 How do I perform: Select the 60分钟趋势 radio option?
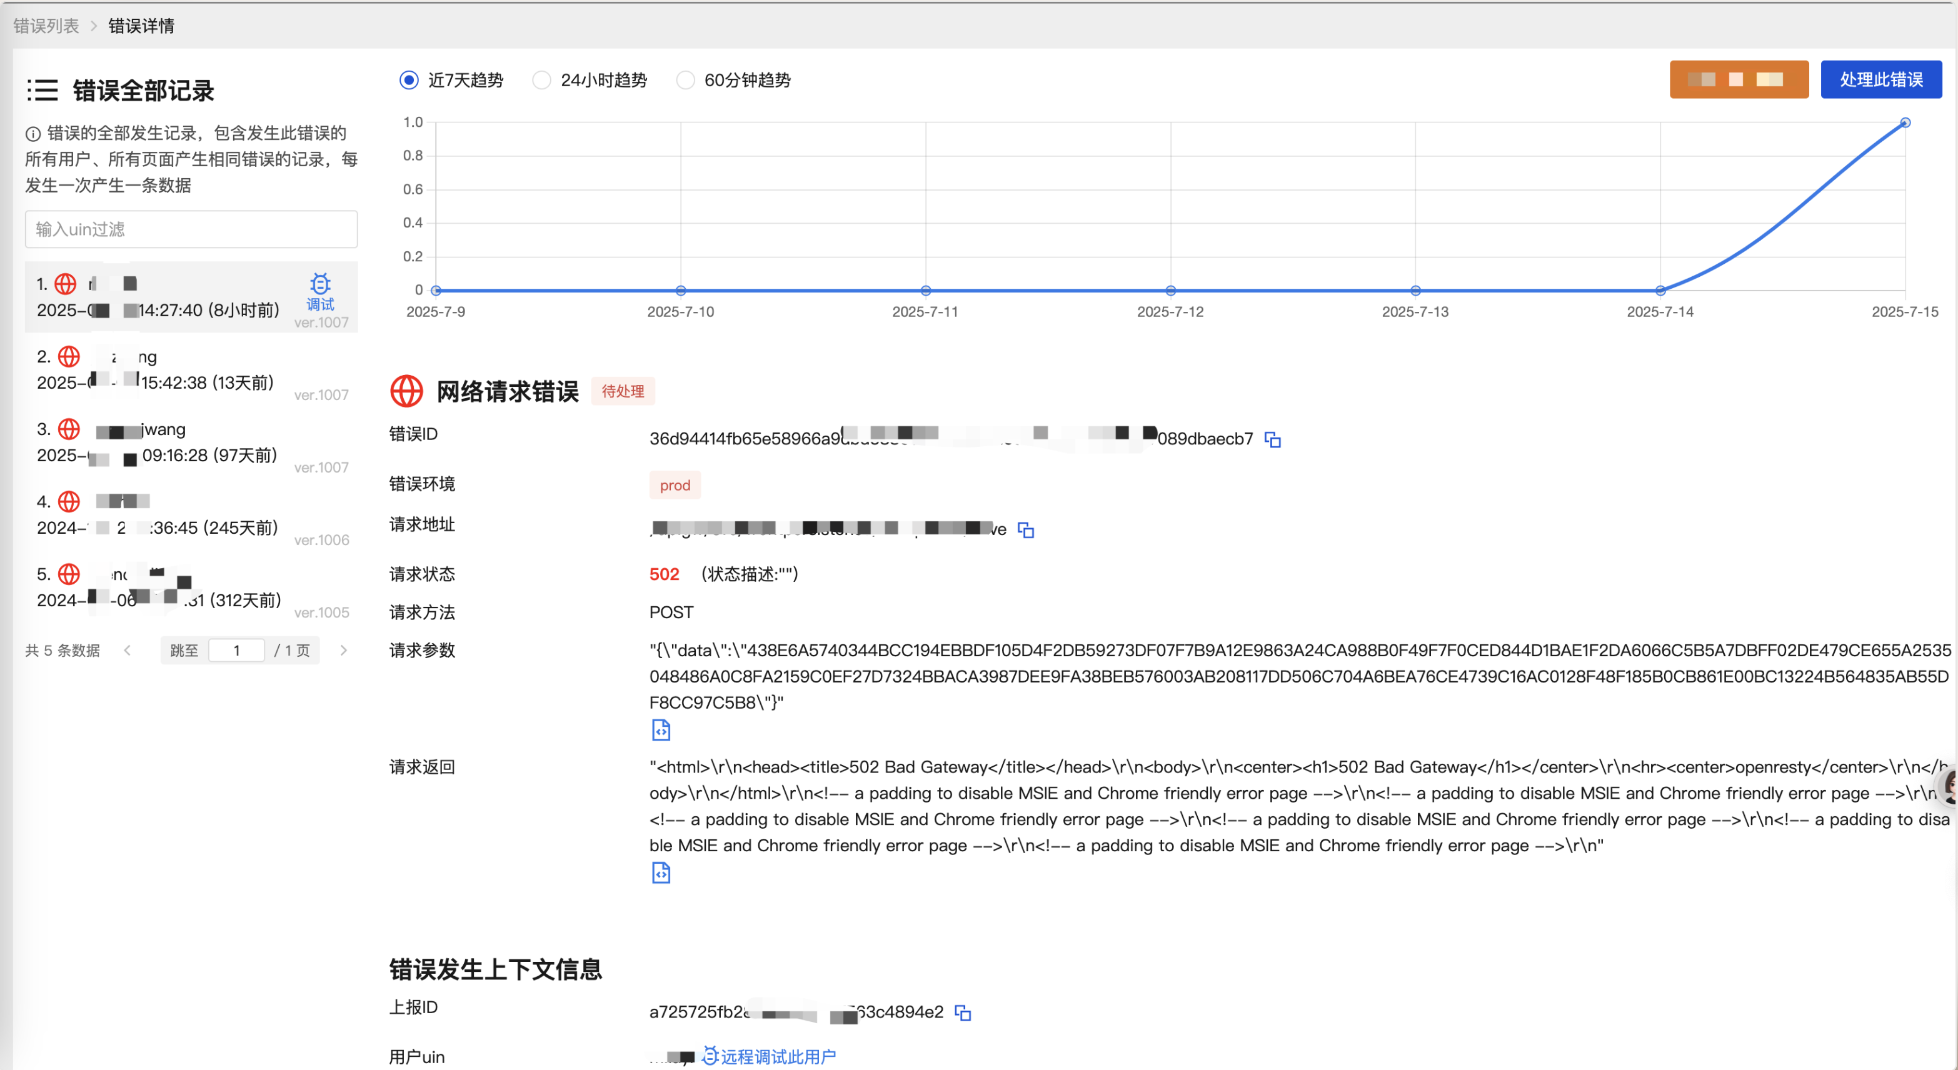point(685,81)
